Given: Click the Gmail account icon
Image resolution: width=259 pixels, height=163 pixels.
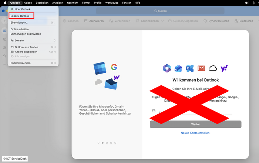Looking at the screenshot, I should coord(201,68).
